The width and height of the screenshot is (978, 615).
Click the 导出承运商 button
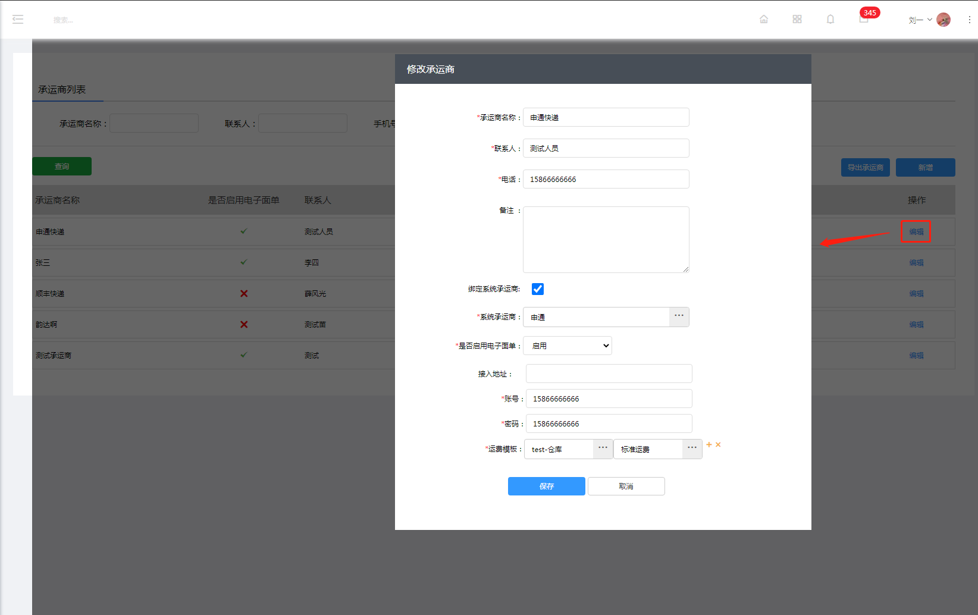tap(866, 167)
